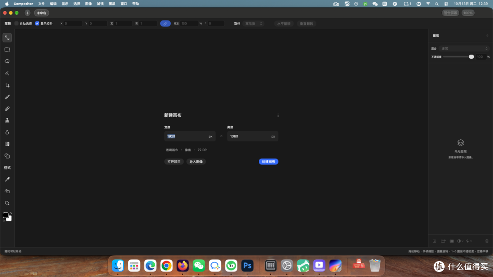This screenshot has height=277, width=493.
Task: Click the 导入图像 button
Action: pos(196,162)
